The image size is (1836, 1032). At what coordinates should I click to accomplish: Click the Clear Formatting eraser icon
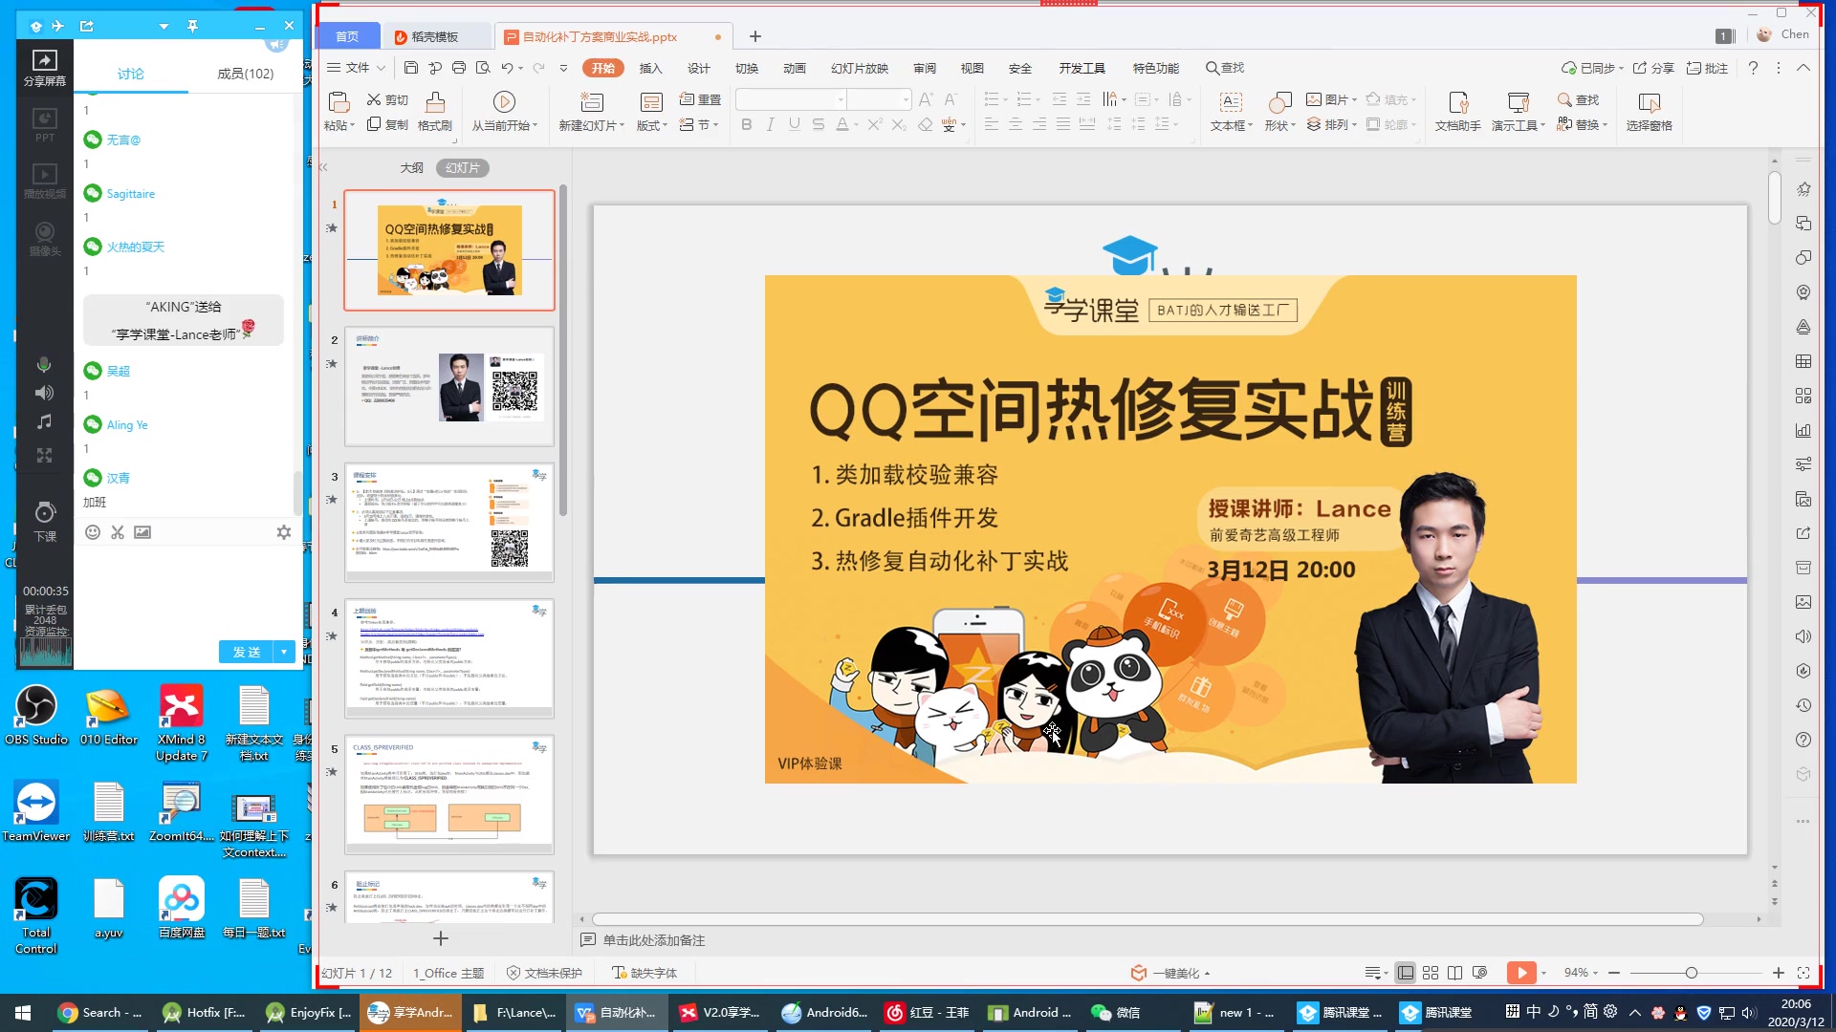point(925,125)
